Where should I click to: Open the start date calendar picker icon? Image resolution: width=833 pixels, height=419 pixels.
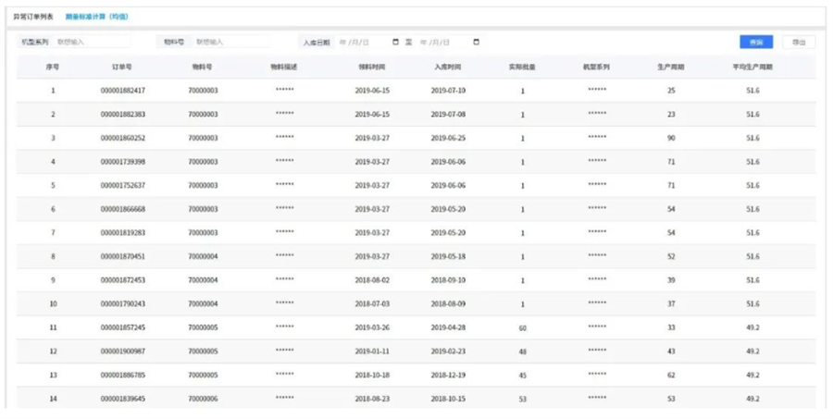tap(396, 42)
